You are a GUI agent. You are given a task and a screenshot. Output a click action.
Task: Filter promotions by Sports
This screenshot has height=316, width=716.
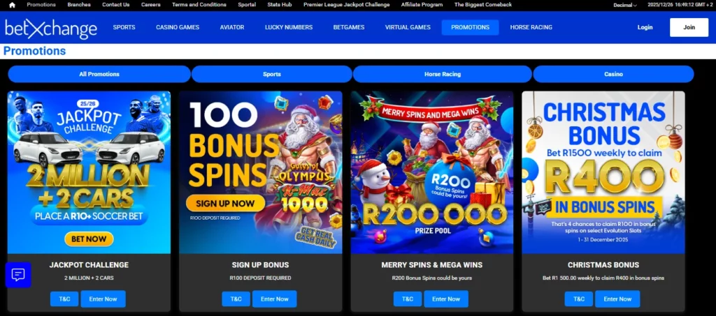(x=272, y=74)
